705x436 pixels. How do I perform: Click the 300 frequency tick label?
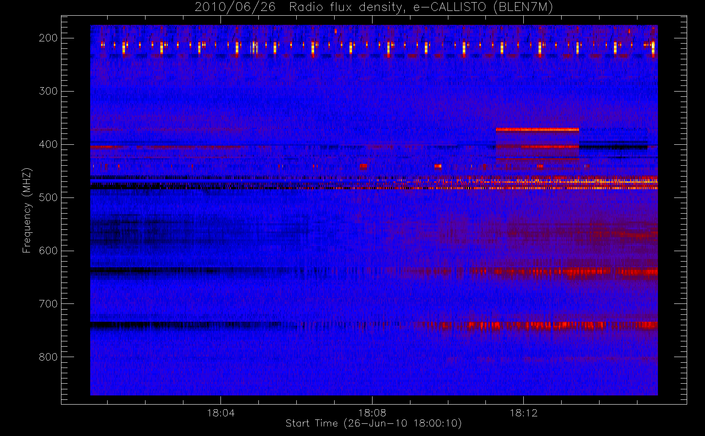(x=48, y=91)
